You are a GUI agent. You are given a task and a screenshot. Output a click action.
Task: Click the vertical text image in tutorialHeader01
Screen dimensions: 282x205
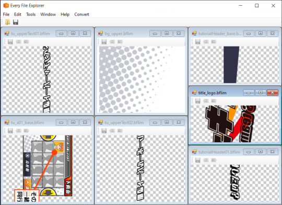pos(235,182)
